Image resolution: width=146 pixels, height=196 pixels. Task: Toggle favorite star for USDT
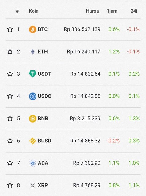(10, 74)
